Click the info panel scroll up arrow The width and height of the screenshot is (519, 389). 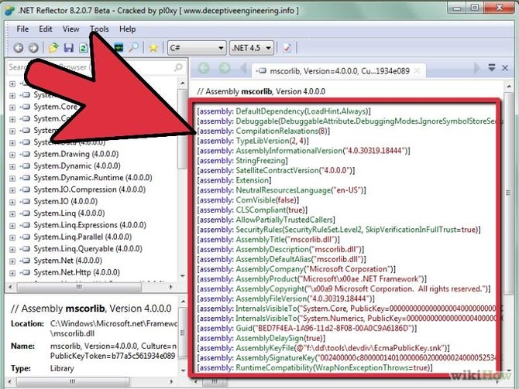coord(182,302)
